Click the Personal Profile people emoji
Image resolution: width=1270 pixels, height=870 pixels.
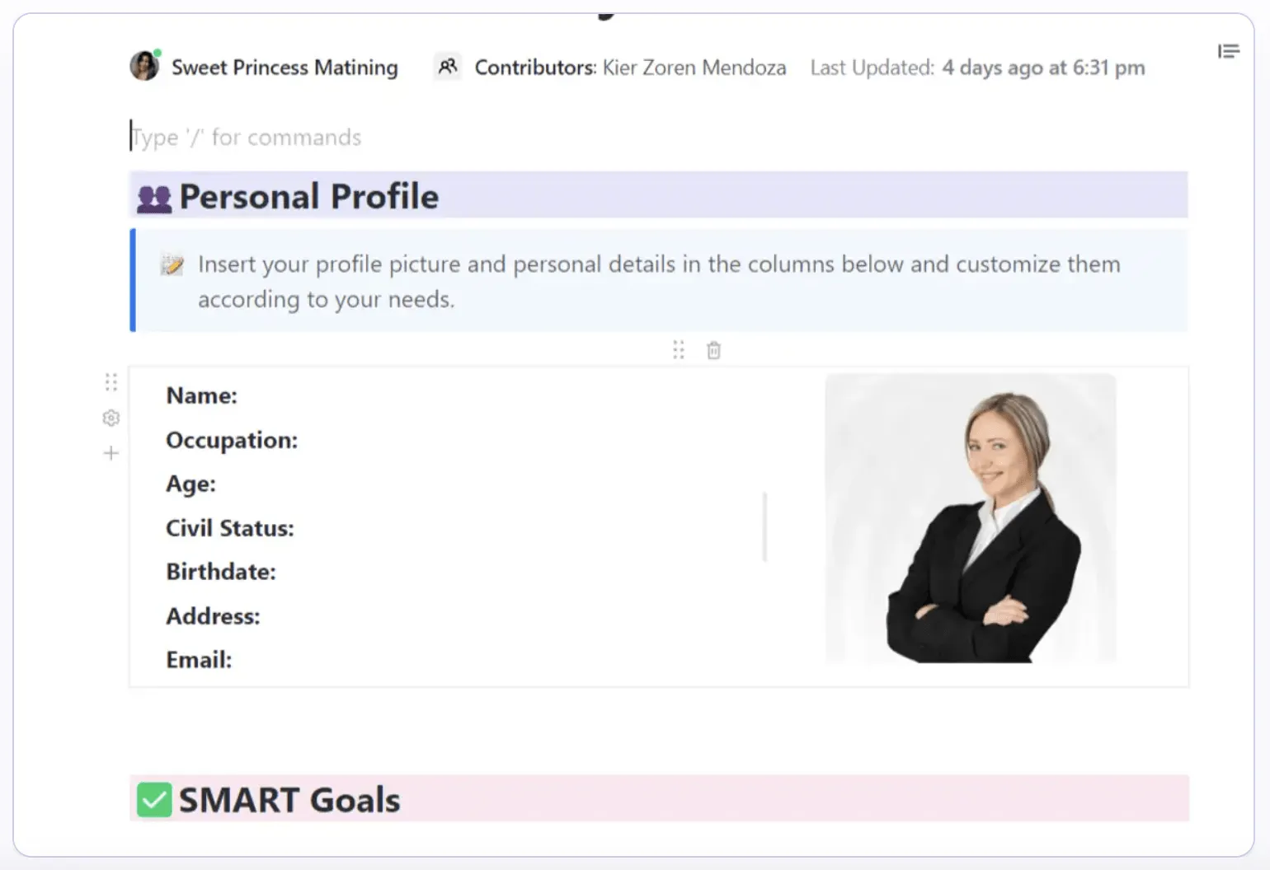154,199
